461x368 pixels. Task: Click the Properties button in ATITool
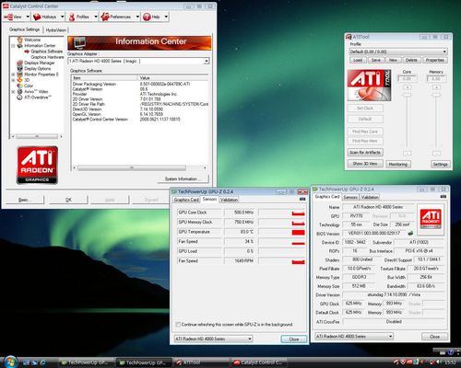click(435, 60)
